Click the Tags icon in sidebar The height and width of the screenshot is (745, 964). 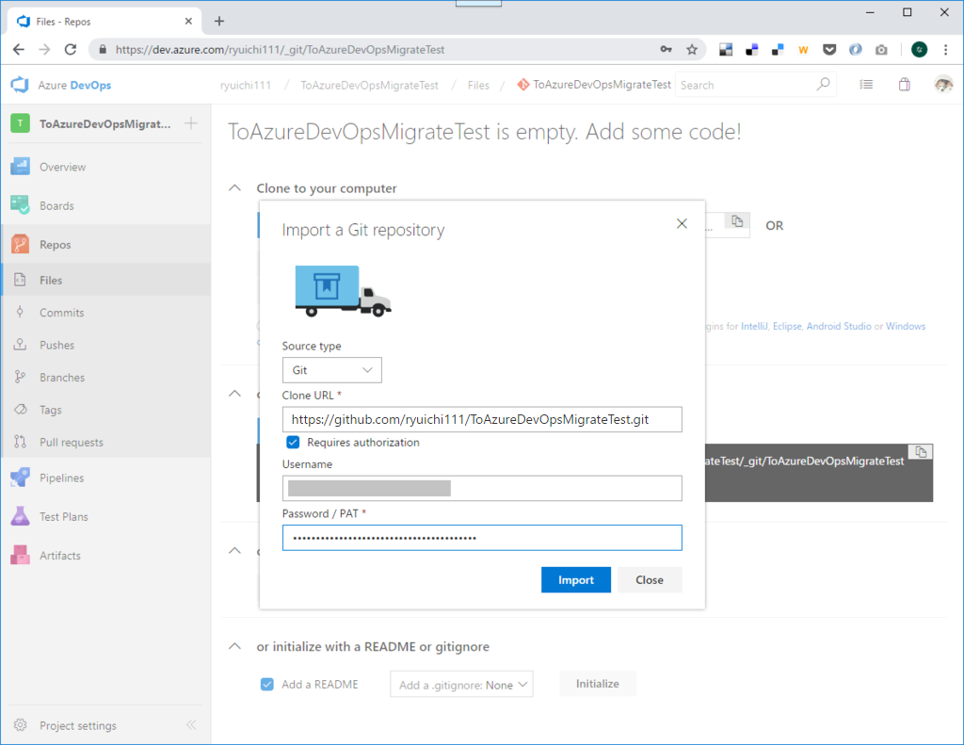(x=21, y=409)
